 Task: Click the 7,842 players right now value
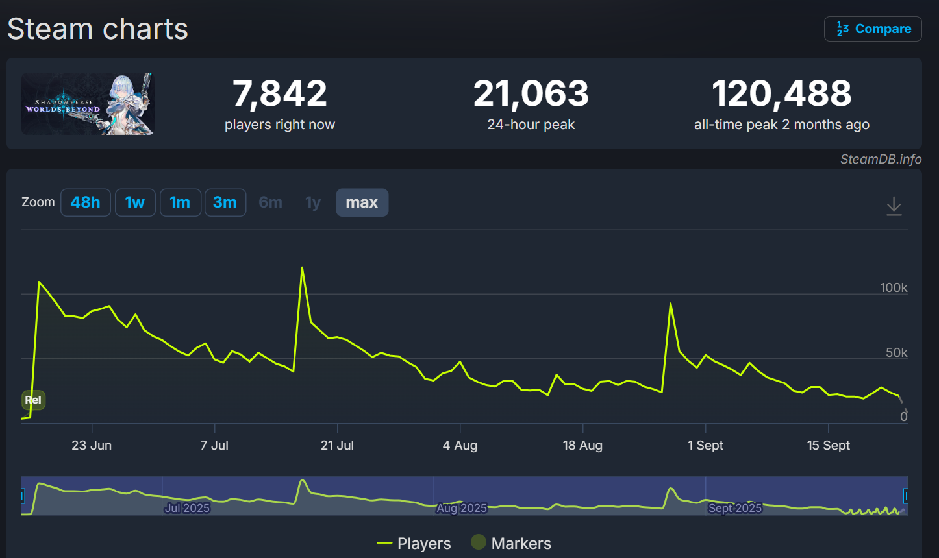(280, 93)
